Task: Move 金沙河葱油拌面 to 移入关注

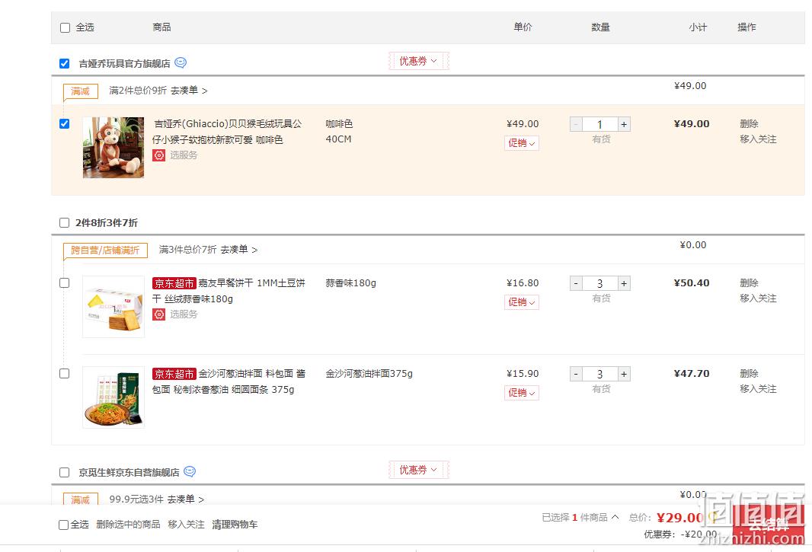Action: pyautogui.click(x=758, y=389)
